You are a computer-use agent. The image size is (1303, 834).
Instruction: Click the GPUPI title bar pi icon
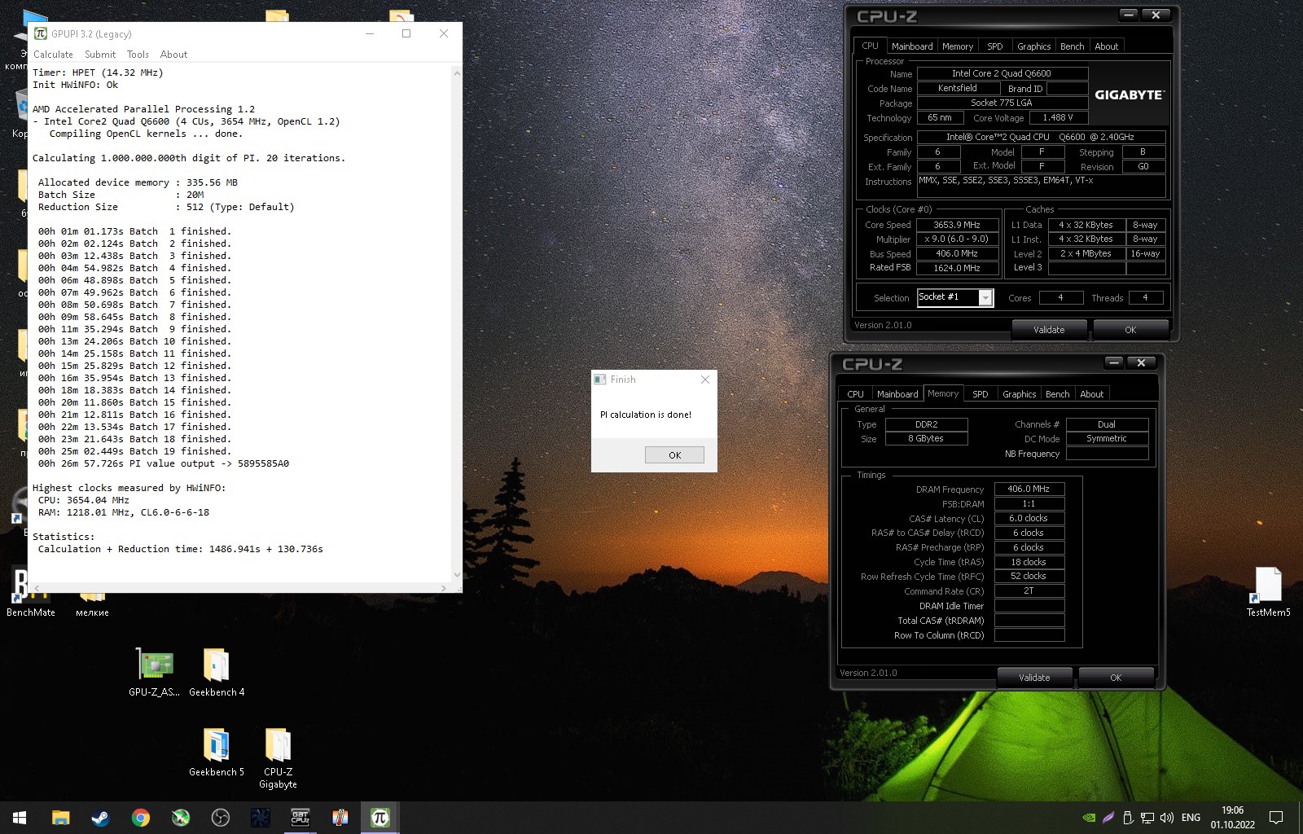point(40,33)
